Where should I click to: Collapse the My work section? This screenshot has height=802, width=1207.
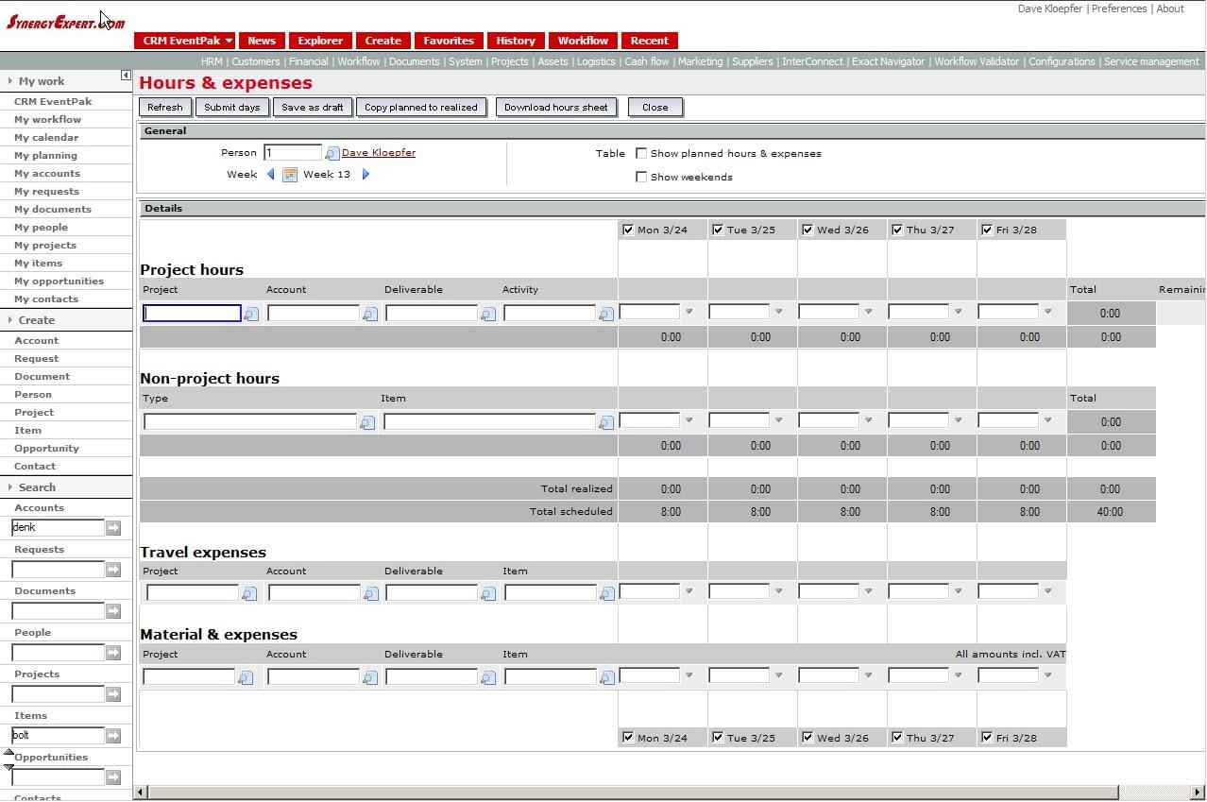point(10,81)
